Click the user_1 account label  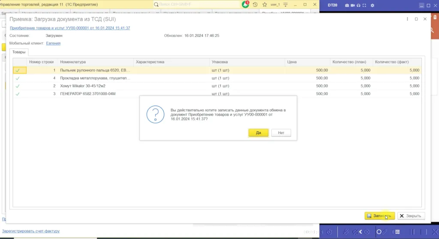click(x=275, y=4)
